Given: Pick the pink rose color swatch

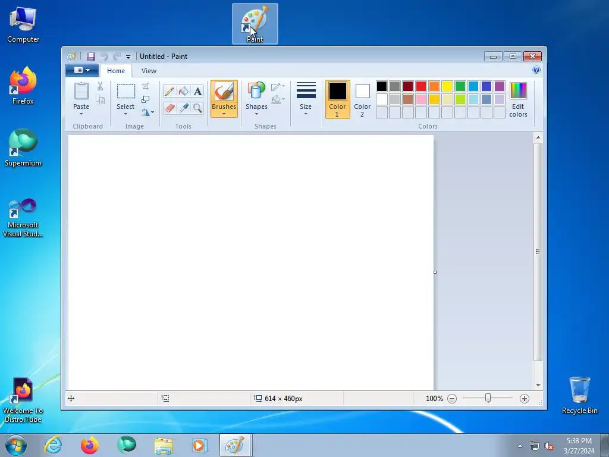Looking at the screenshot, I should [x=421, y=99].
